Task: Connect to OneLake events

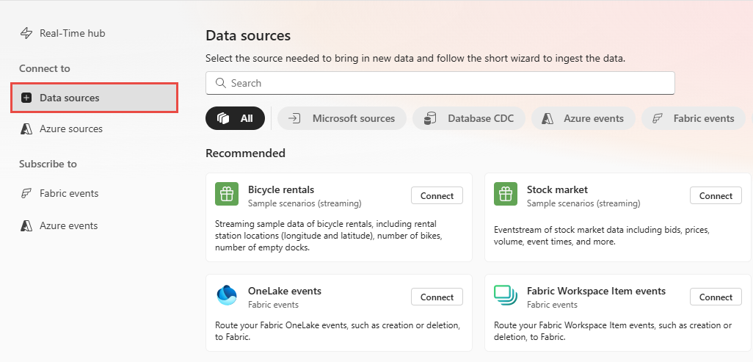Action: pyautogui.click(x=437, y=297)
